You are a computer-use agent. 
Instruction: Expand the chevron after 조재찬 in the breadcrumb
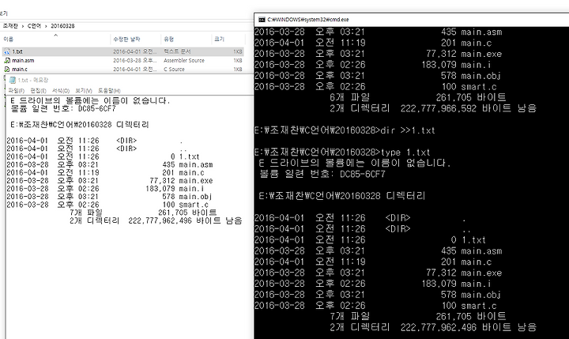click(x=22, y=26)
